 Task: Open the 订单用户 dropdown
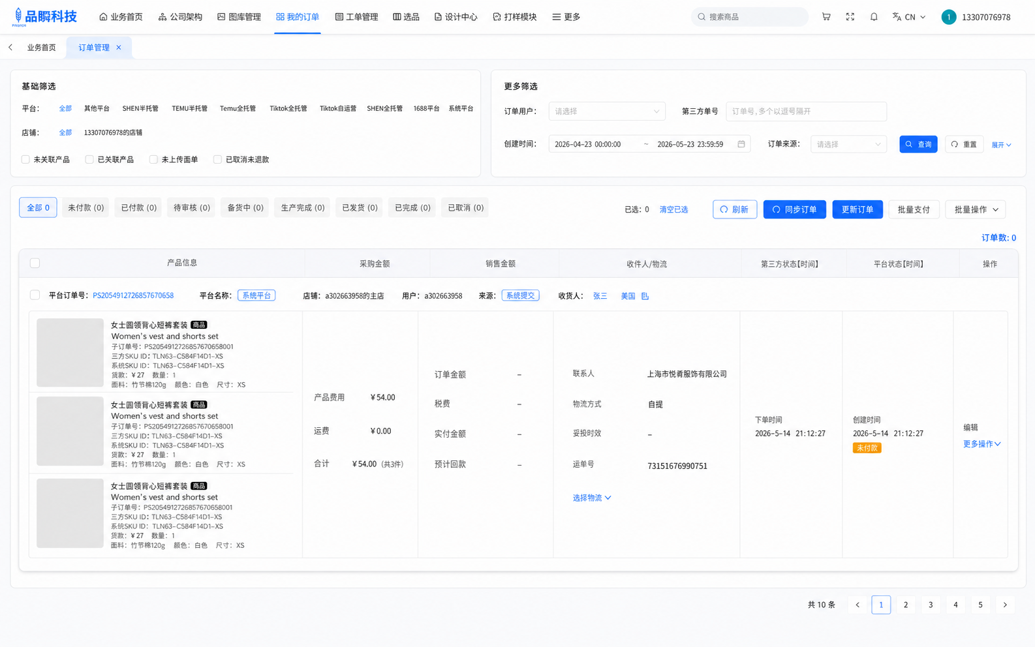[607, 112]
